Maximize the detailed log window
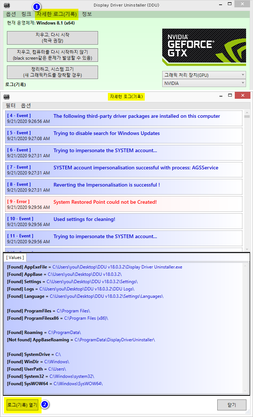Screen dimensions: 253x417 coord(230,95)
